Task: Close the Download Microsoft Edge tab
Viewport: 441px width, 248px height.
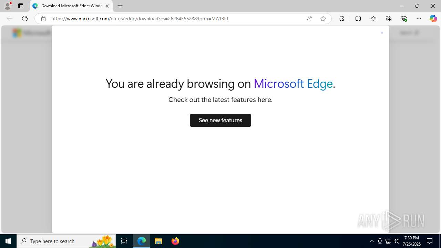Action: [x=107, y=6]
